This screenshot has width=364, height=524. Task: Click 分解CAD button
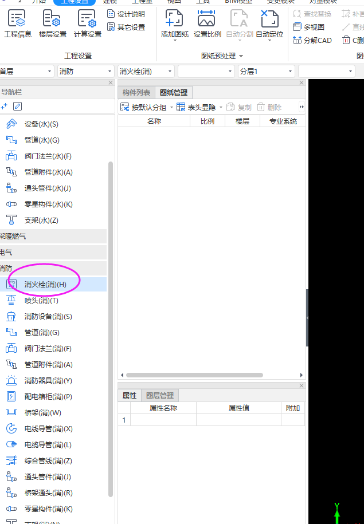tap(312, 41)
